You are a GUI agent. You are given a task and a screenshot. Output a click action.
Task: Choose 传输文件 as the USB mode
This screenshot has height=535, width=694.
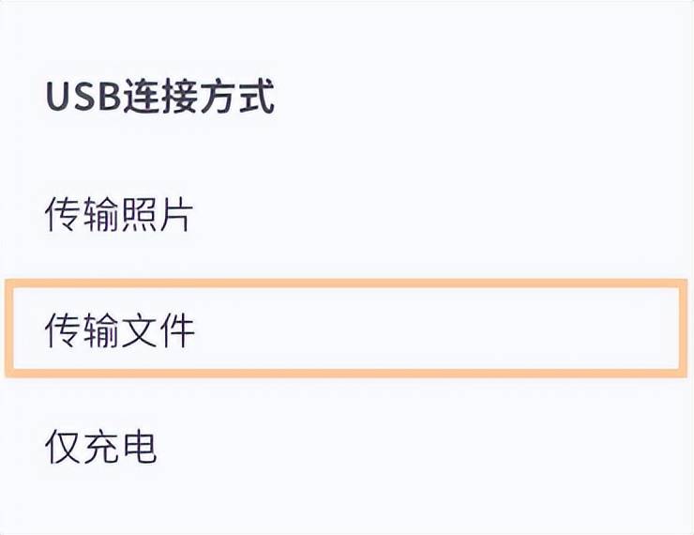(119, 330)
